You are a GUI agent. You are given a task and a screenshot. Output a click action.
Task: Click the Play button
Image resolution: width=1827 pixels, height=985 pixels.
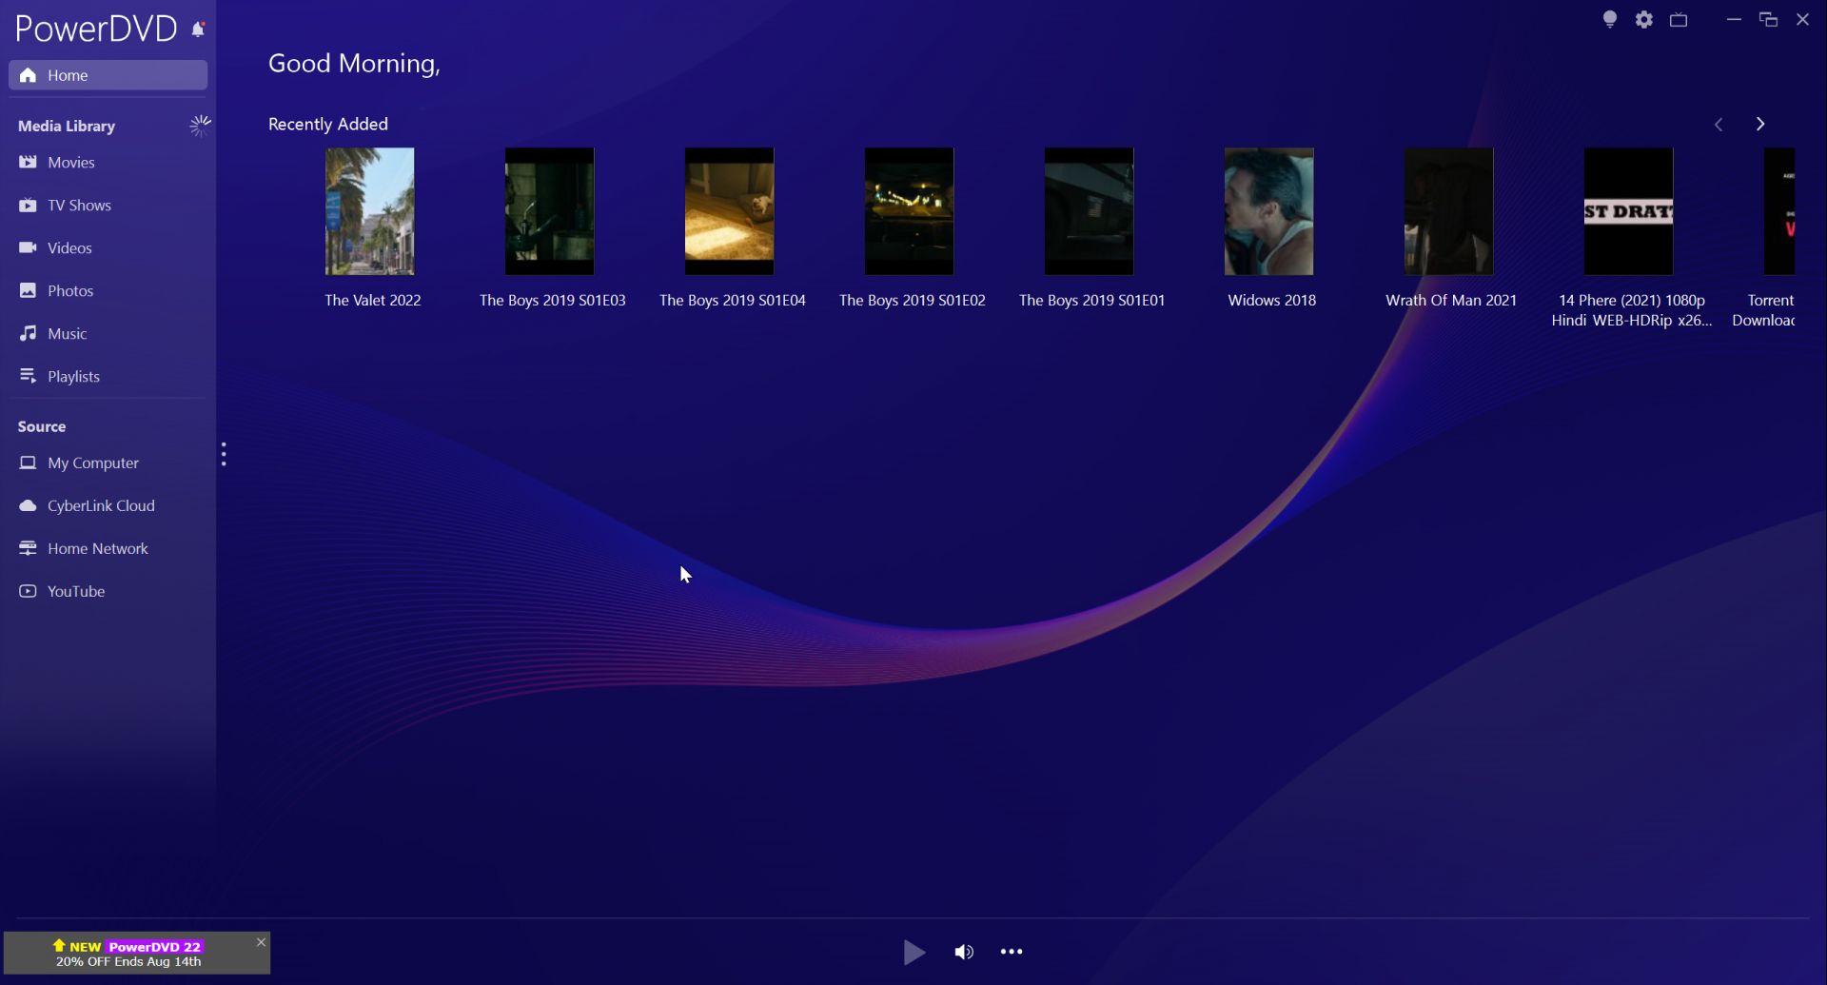pos(913,953)
